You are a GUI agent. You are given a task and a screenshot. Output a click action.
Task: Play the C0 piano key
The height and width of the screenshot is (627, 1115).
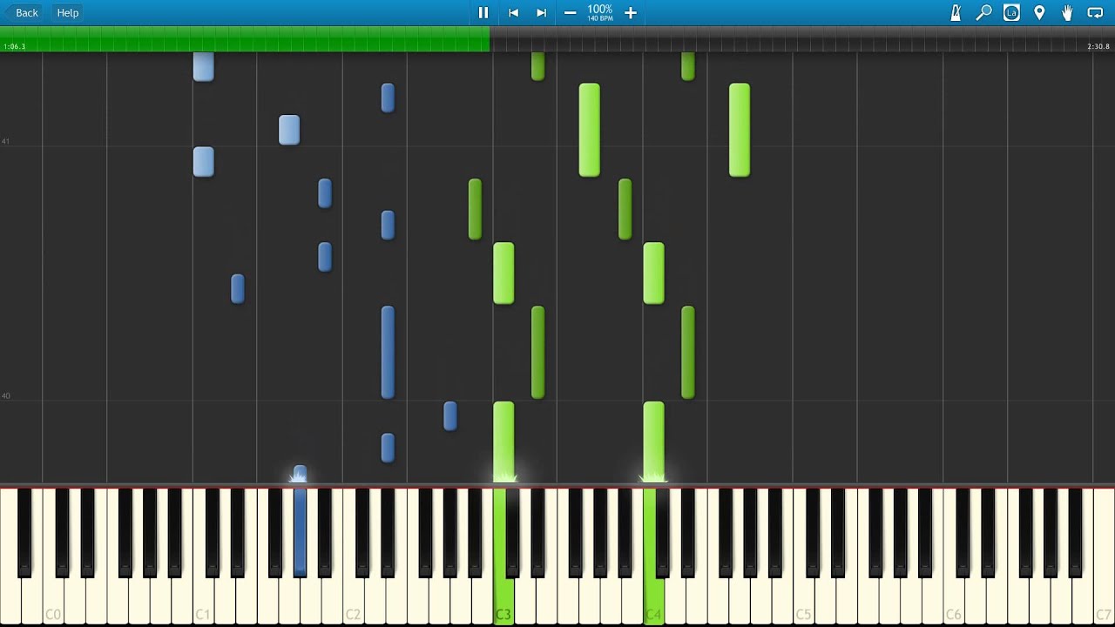point(53,601)
